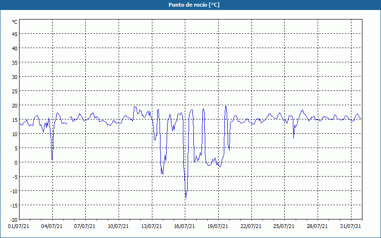
Task: Click the 20 value on the y-axis
Action: [15, 106]
